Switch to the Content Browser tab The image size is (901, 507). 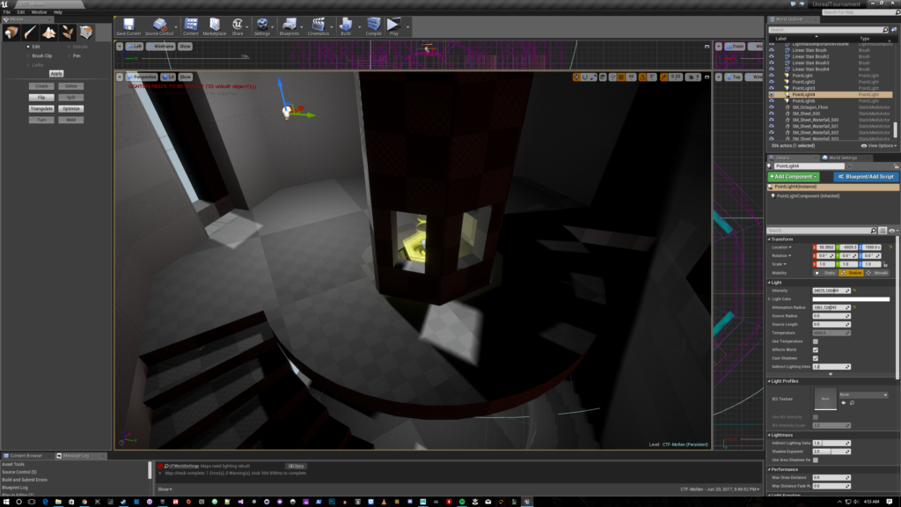[26, 456]
